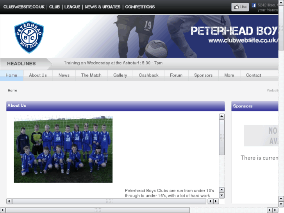This screenshot has height=213, width=284.
Task: Click the page vertical scroll-down arrow at the bottom right
Action: [x=281, y=204]
